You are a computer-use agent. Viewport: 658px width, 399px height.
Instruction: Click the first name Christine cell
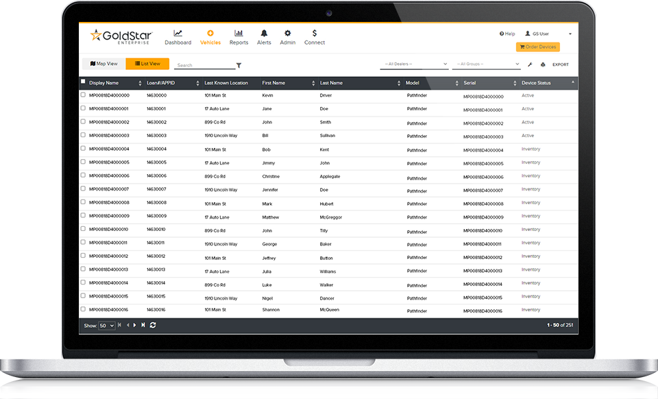pyautogui.click(x=271, y=177)
